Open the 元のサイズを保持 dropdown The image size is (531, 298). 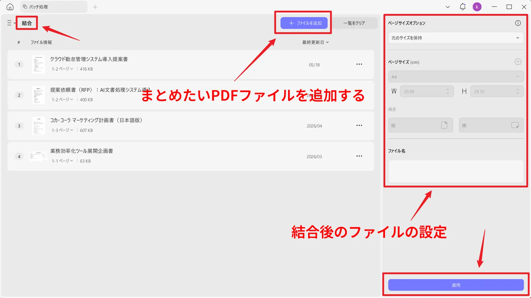[456, 38]
